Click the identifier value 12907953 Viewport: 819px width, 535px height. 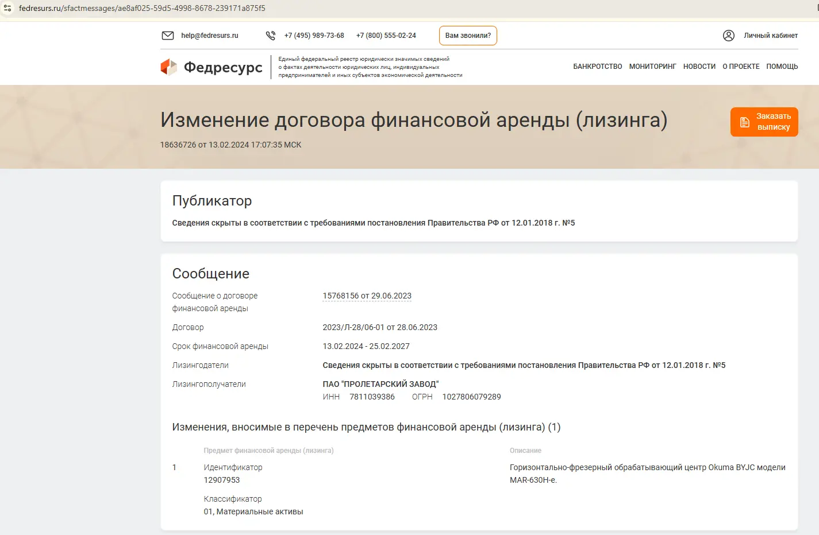coord(222,480)
